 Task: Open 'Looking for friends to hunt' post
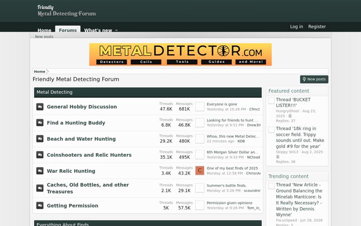tap(232, 120)
